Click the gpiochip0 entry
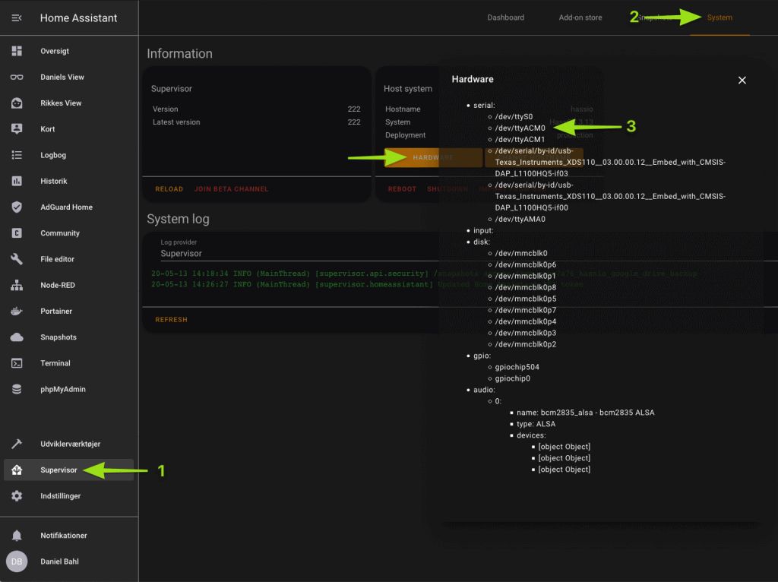778x582 pixels. click(x=513, y=379)
